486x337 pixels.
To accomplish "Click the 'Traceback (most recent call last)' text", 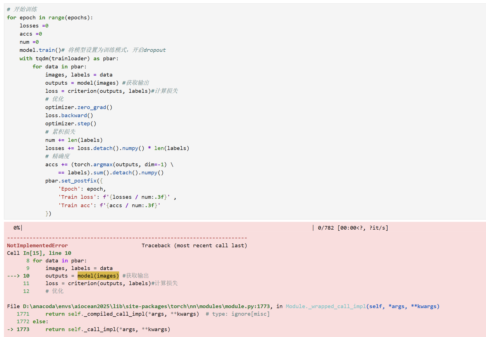I will point(194,246).
